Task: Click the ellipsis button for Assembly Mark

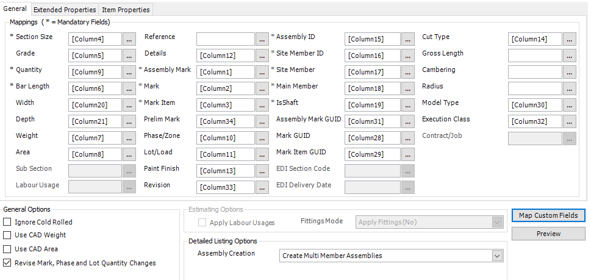Action: (x=262, y=72)
